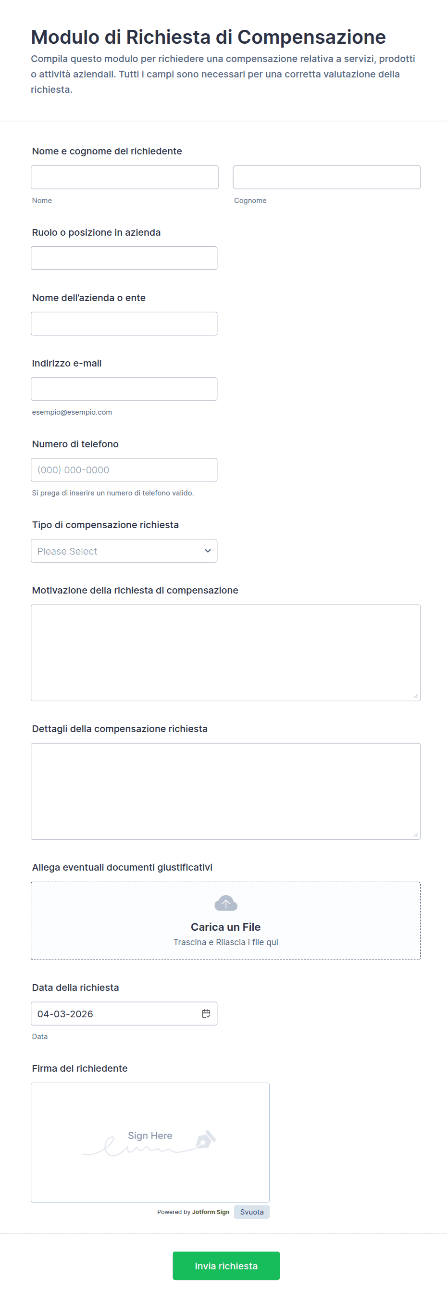
Task: Click the calendar icon in date field
Action: pos(206,1013)
